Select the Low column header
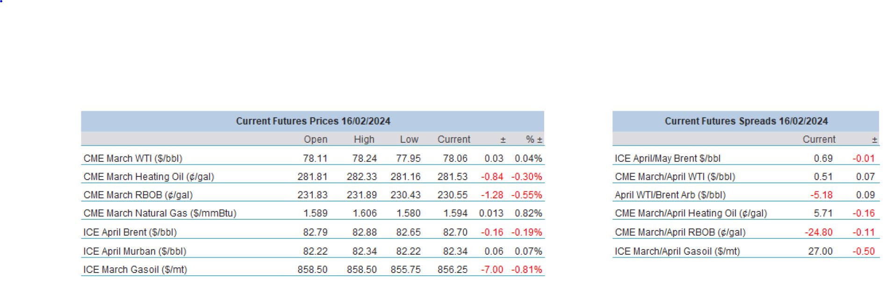The height and width of the screenshot is (287, 886). click(409, 140)
